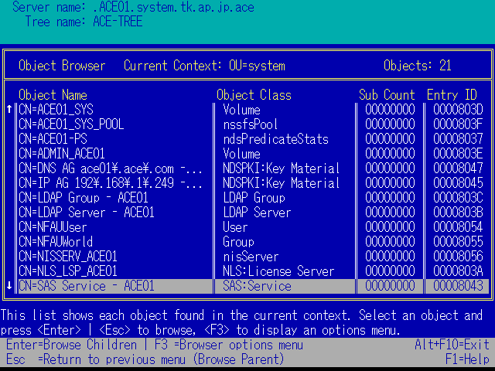The image size is (495, 371).
Task: Click F1=Help in the bottom bar
Action: (x=467, y=359)
